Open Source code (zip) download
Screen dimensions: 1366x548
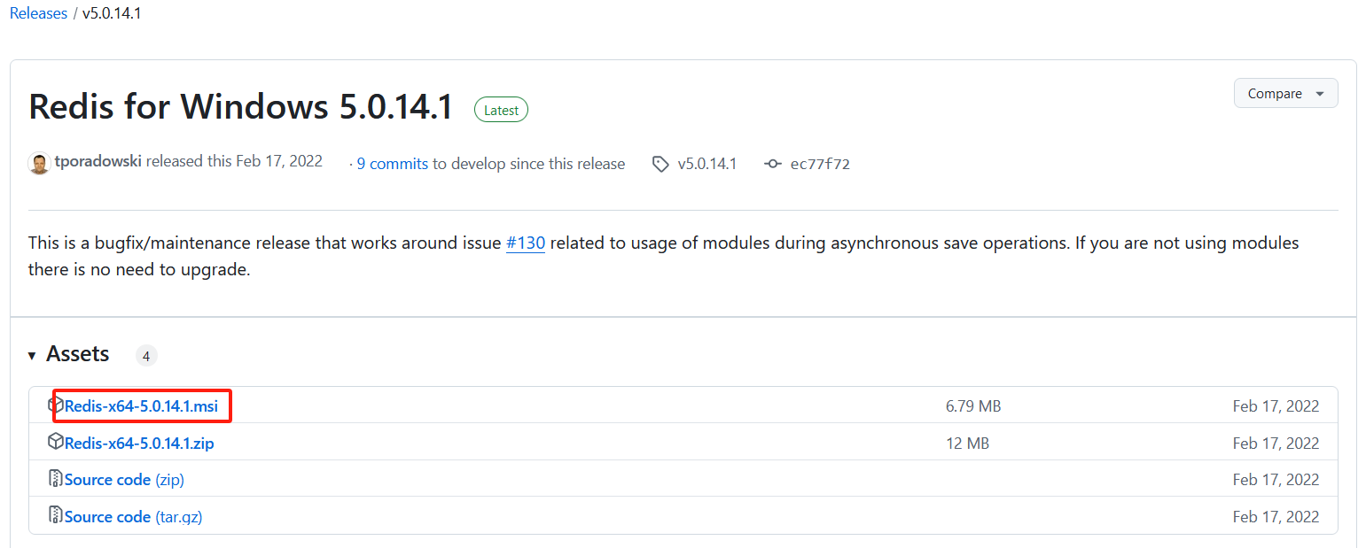(x=123, y=479)
